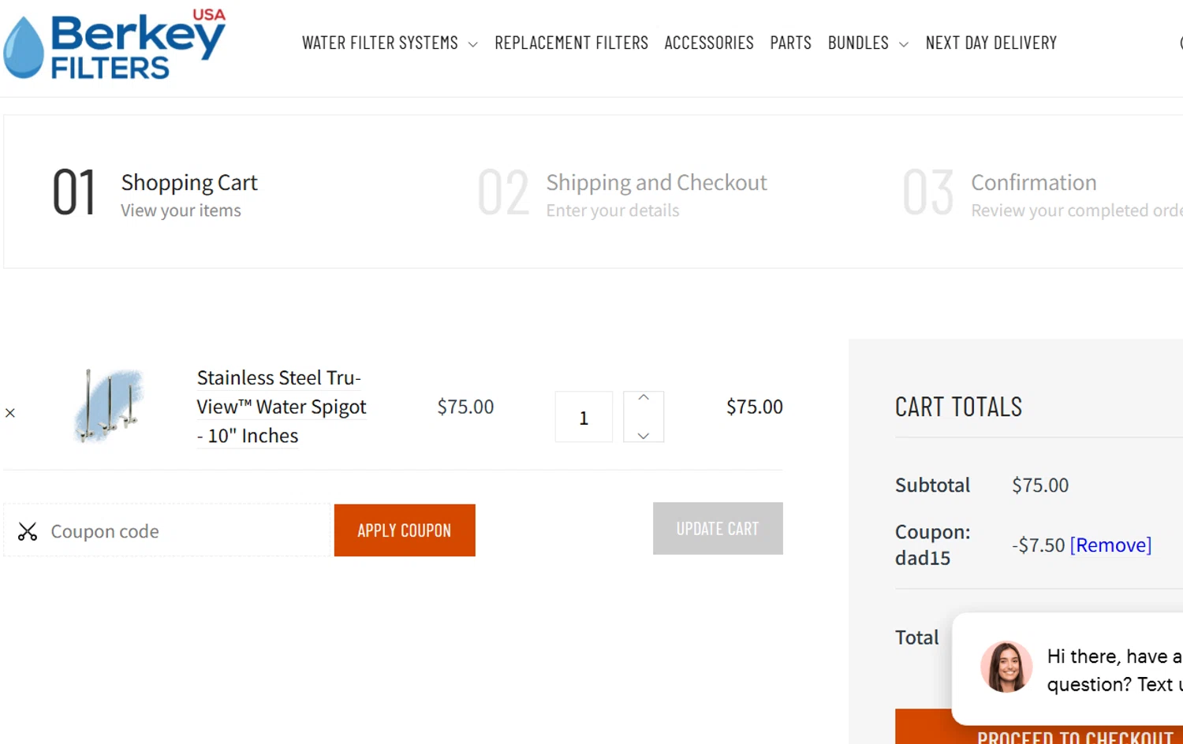1183x744 pixels.
Task: Remove the spigot item with X icon
Action: pos(10,413)
